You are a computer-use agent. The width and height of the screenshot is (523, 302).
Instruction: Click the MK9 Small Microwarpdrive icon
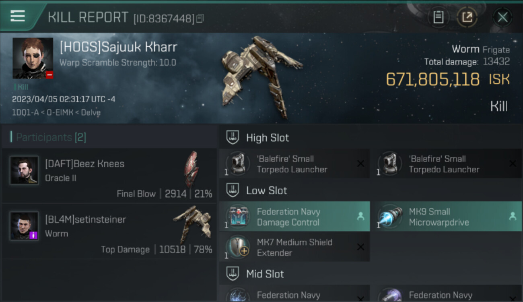pos(390,217)
